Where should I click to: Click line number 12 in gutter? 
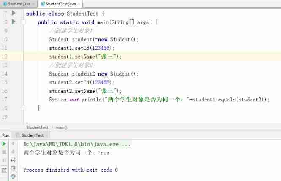[5, 57]
